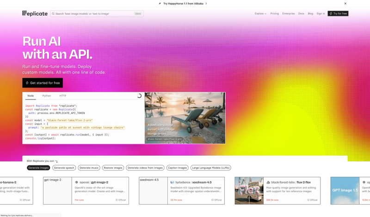Click the rocket icon in the HappyHorse banner
Image resolution: width=370 pixels, height=217 pixels.
tap(160, 4)
